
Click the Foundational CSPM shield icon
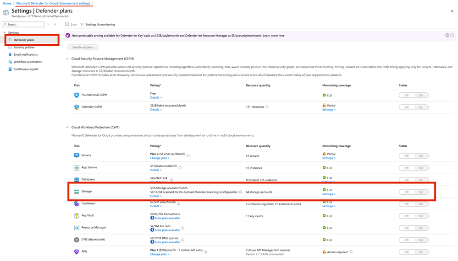77,95
